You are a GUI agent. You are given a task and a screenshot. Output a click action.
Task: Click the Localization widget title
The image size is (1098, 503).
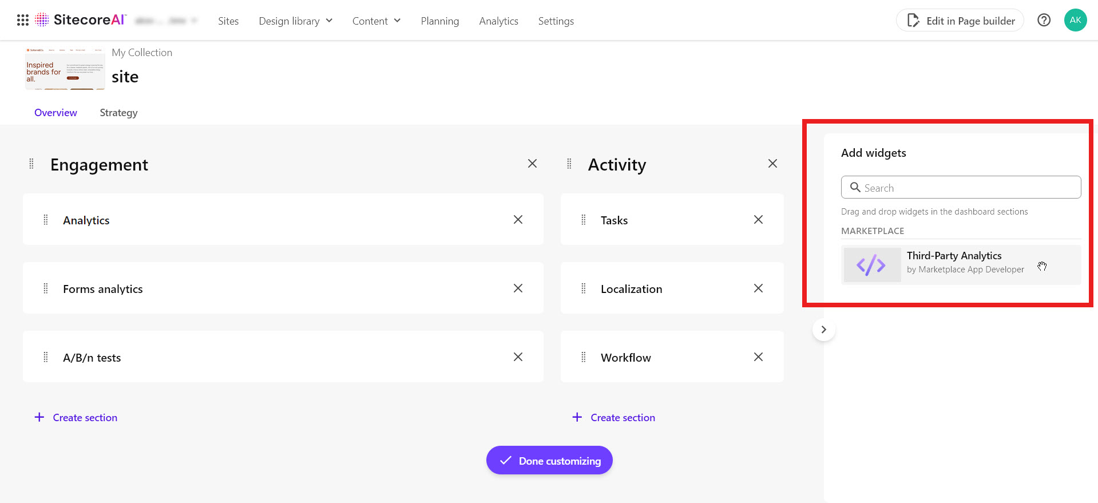tap(632, 289)
